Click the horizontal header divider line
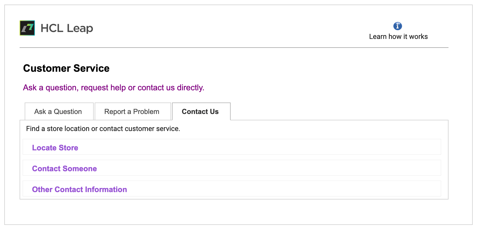 tap(234, 48)
